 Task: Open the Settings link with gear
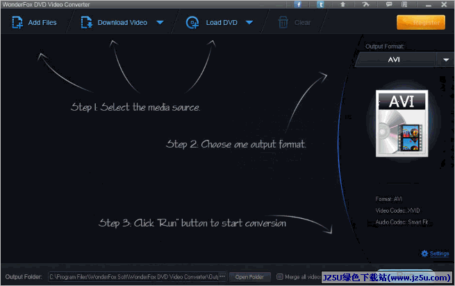tap(435, 253)
